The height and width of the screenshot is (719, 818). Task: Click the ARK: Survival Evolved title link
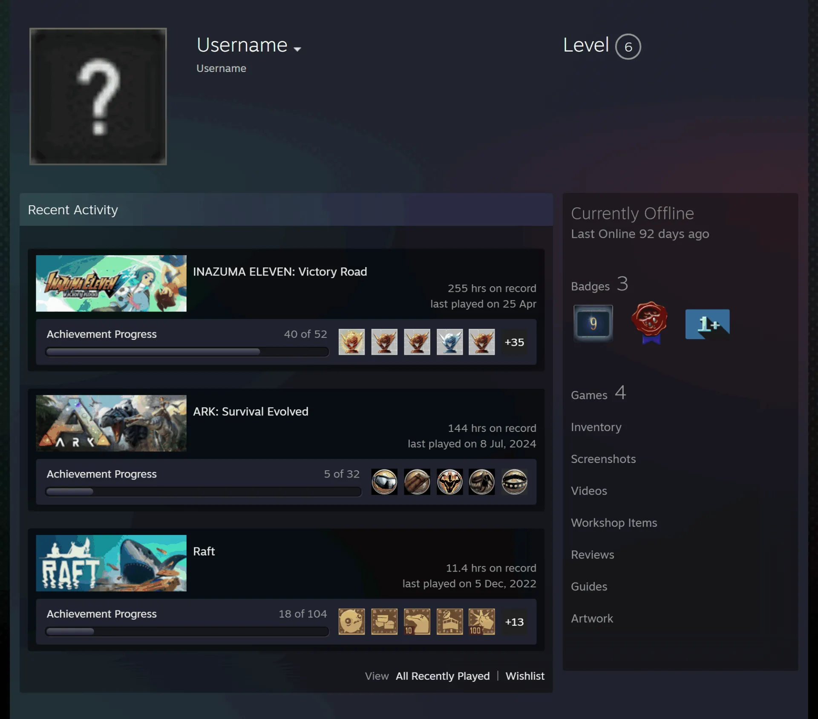coord(251,411)
